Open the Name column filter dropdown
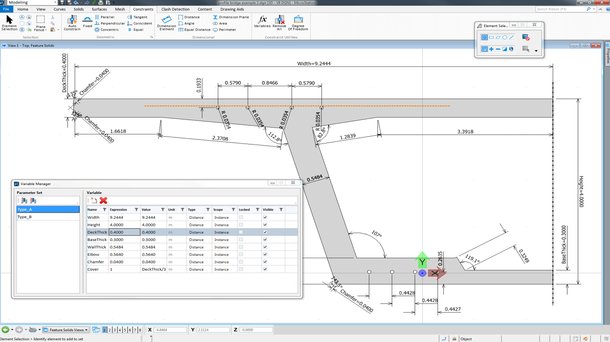Image resolution: width=610 pixels, height=342 pixels. point(105,210)
